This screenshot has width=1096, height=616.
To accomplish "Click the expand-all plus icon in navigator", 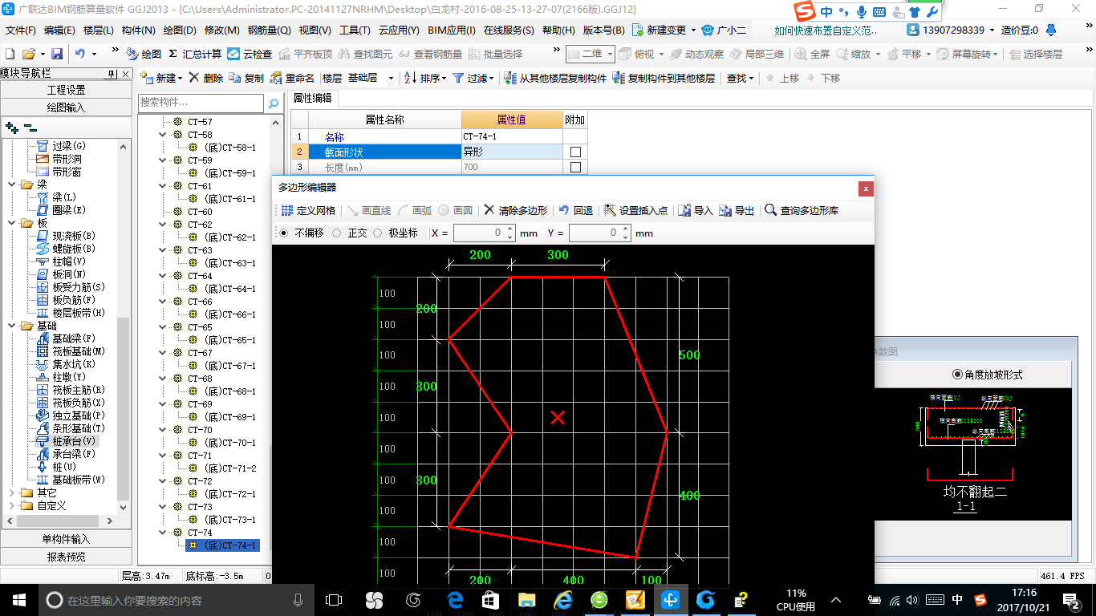I will [x=11, y=127].
